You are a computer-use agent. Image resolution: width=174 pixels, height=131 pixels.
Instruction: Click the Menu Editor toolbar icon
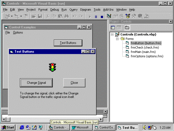coord(26,16)
